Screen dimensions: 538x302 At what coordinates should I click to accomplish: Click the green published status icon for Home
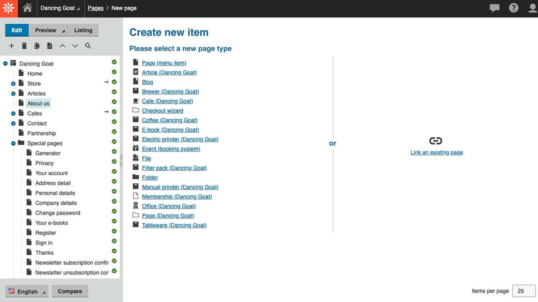(x=114, y=72)
